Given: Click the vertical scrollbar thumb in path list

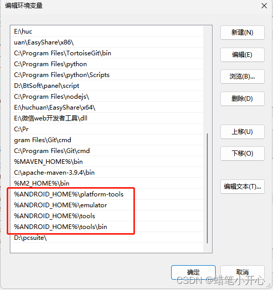Looking at the screenshot, I should click(207, 188).
